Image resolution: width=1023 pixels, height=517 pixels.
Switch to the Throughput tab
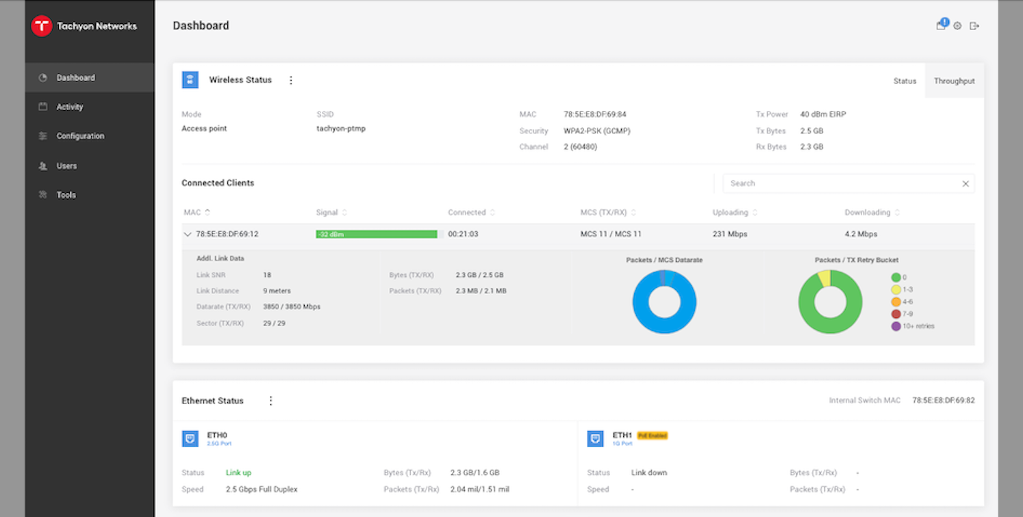pos(954,81)
